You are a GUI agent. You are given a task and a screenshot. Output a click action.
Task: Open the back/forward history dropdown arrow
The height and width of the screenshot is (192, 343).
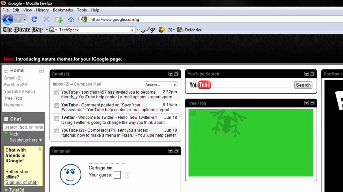[x=24, y=19]
